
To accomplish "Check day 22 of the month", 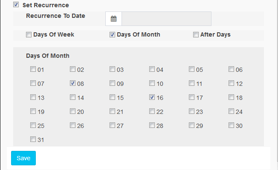I will [x=152, y=111].
